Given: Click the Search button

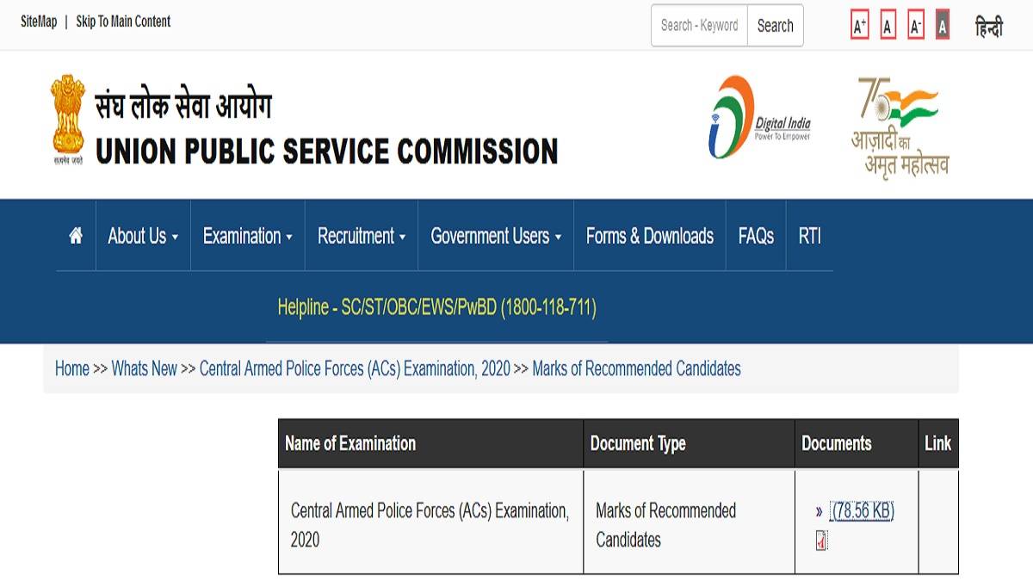Looking at the screenshot, I should (x=774, y=25).
